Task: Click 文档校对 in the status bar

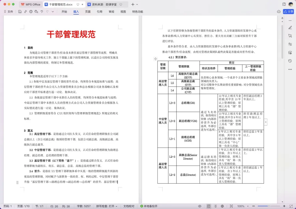Action: coord(129,206)
